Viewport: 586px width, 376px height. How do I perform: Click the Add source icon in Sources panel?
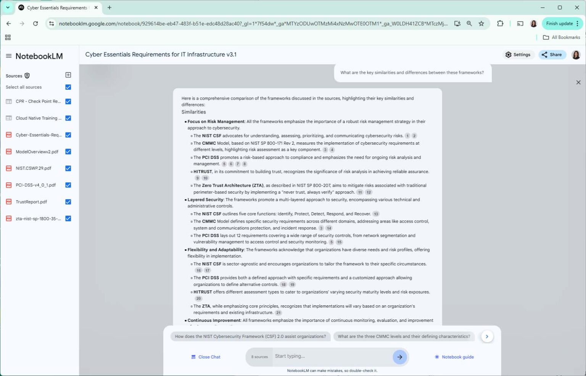click(68, 75)
